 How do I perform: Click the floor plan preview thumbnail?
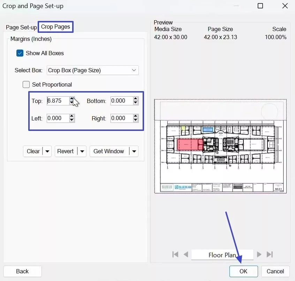point(220,147)
